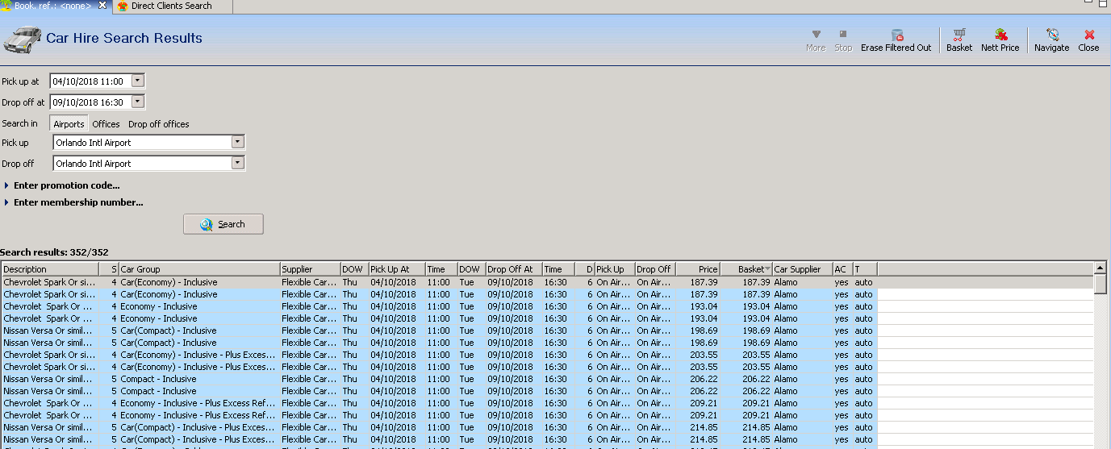The height and width of the screenshot is (449, 1111).
Task: Click the first 214.85 price cell
Action: (698, 427)
